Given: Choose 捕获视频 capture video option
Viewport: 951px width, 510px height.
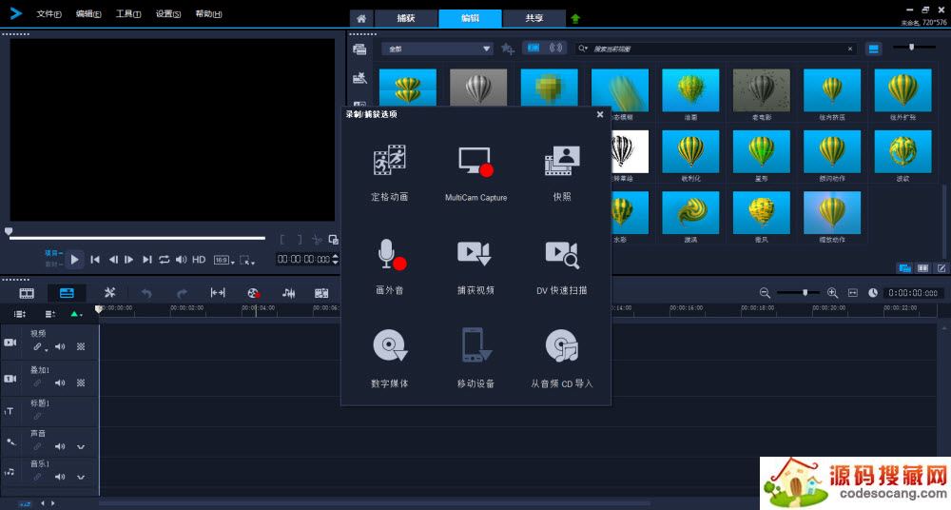Looking at the screenshot, I should click(475, 253).
